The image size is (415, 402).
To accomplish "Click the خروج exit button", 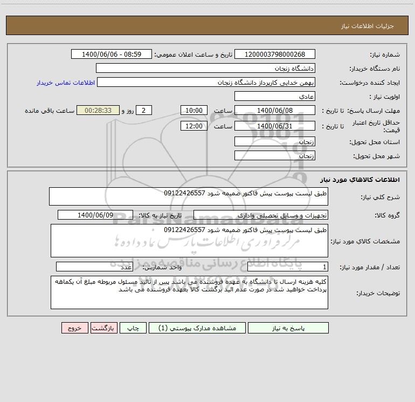I will (74, 328).
